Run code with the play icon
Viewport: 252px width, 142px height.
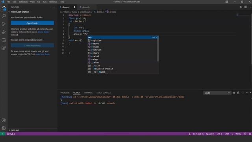[x=241, y=7]
